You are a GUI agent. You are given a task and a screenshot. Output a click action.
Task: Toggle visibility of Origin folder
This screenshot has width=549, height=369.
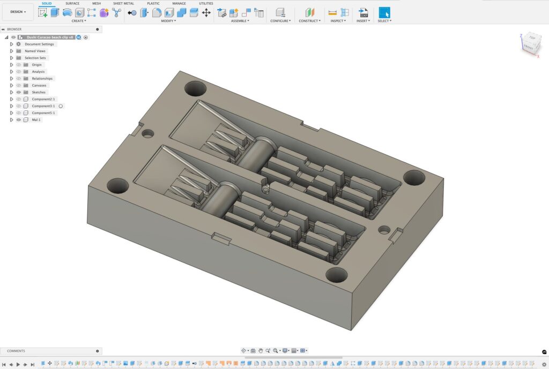tap(19, 65)
